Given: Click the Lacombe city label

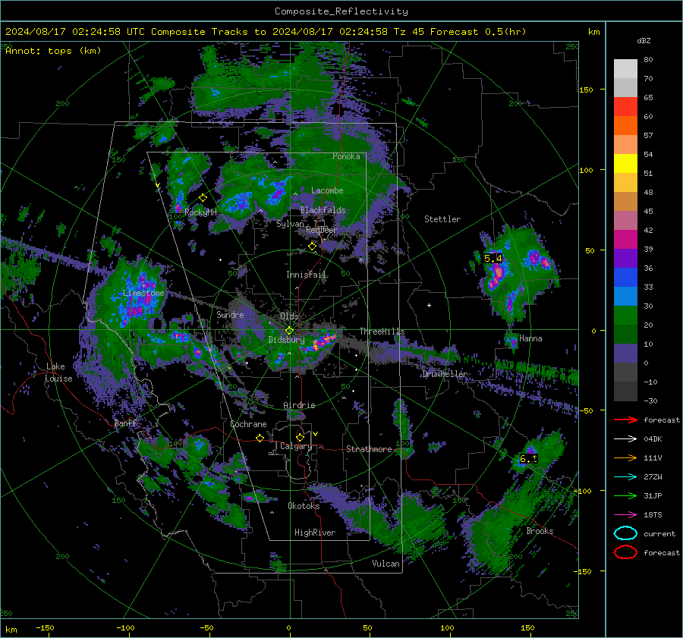Looking at the screenshot, I should click(327, 190).
